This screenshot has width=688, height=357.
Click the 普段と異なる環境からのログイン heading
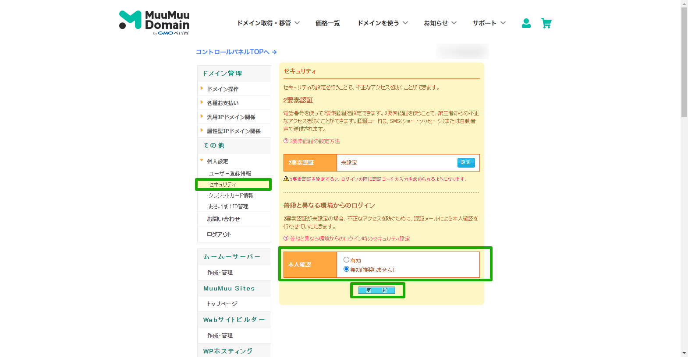click(x=329, y=205)
